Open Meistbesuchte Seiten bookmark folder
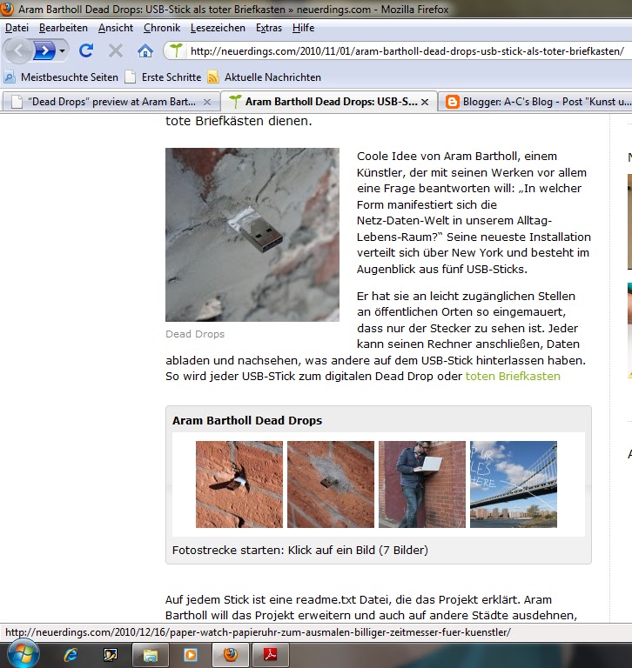 [61, 77]
